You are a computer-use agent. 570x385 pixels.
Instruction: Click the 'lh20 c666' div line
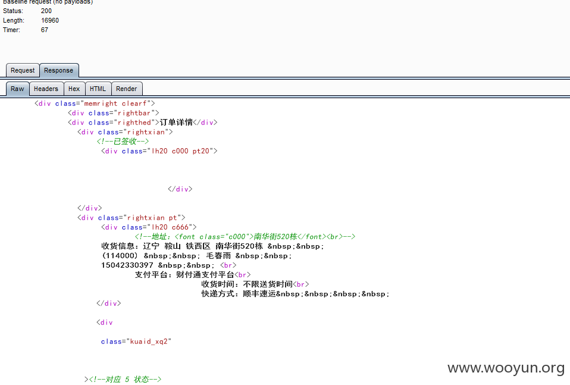coord(149,227)
